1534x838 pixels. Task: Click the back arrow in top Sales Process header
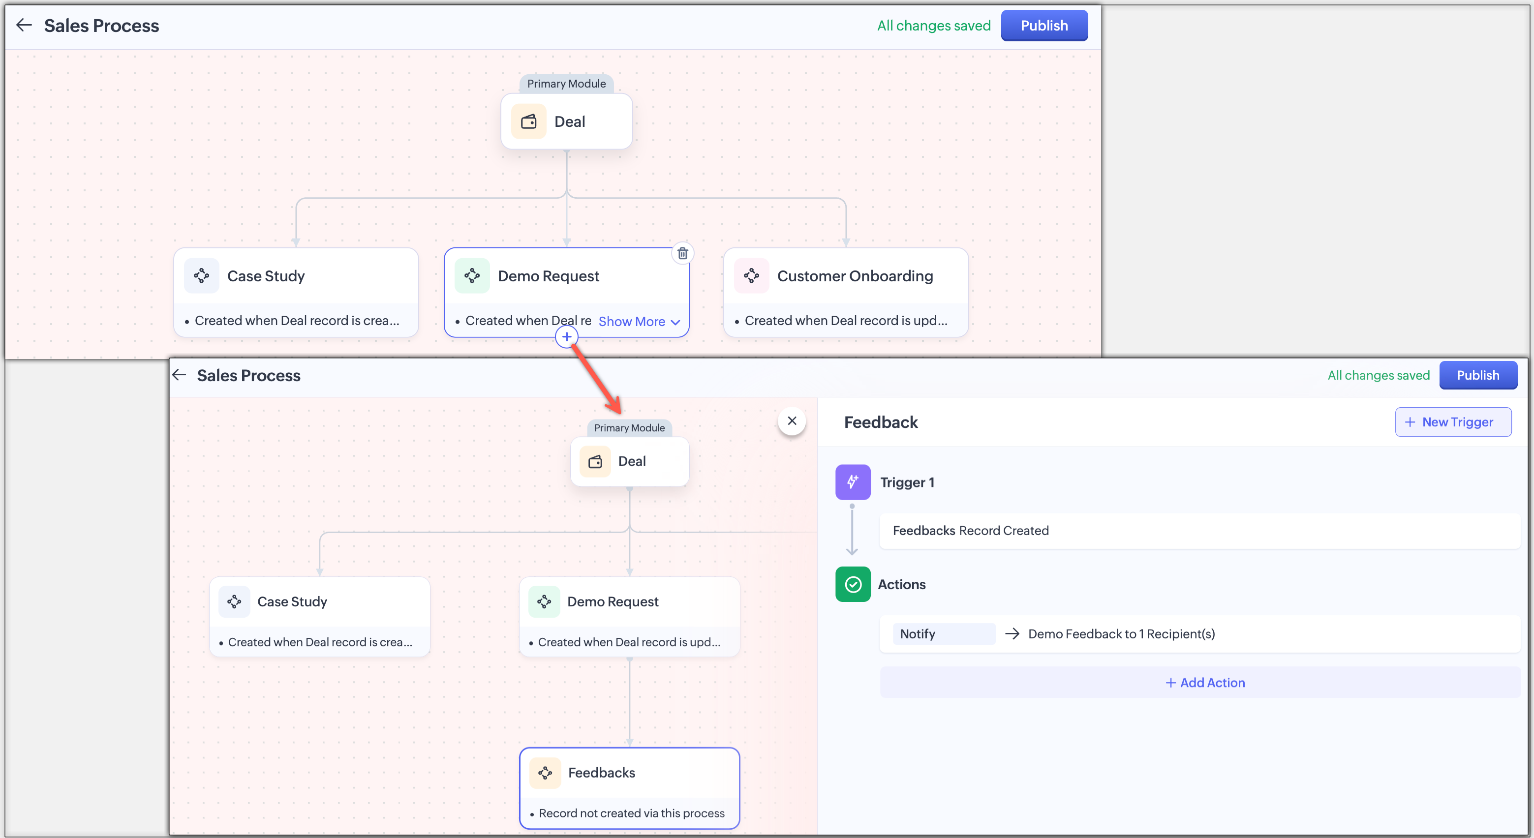point(24,25)
